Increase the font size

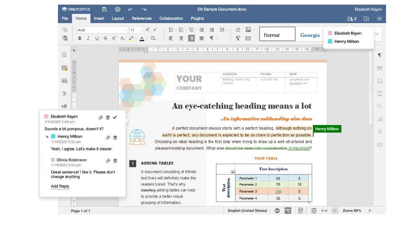point(148,30)
